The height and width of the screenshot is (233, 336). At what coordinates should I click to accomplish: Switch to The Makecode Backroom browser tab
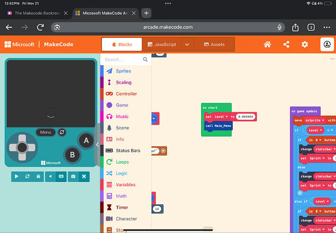point(34,13)
